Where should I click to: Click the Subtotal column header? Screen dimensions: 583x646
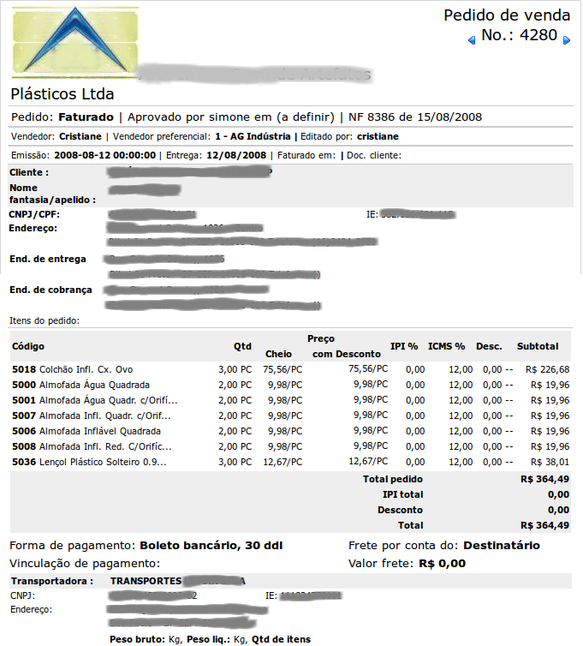click(538, 346)
